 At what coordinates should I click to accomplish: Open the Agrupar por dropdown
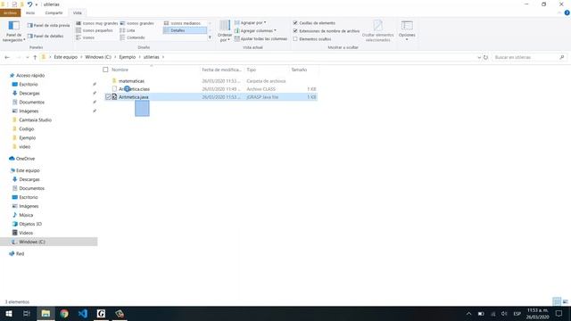point(250,23)
